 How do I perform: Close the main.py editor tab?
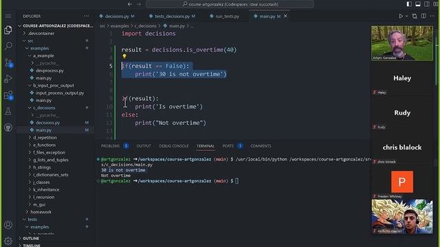click(285, 16)
